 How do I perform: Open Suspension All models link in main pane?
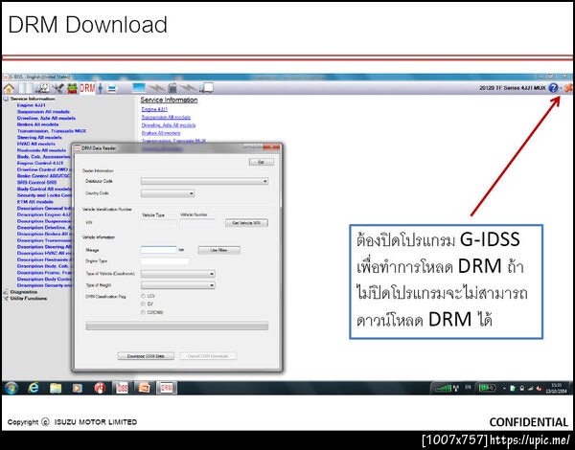[166, 117]
